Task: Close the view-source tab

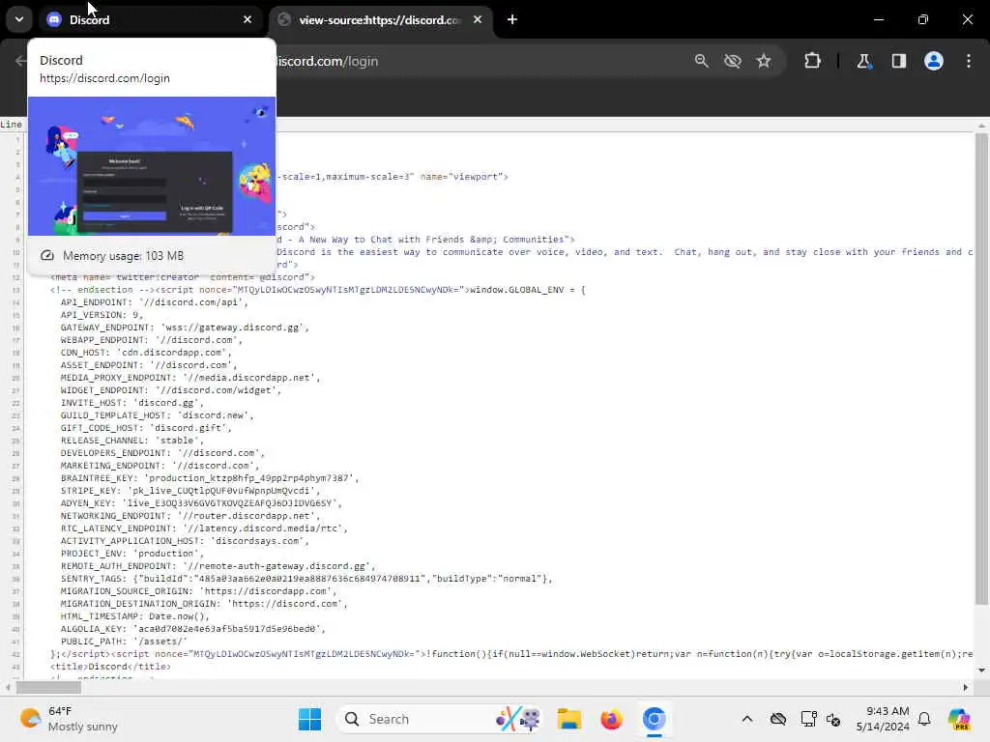Action: pos(478,19)
